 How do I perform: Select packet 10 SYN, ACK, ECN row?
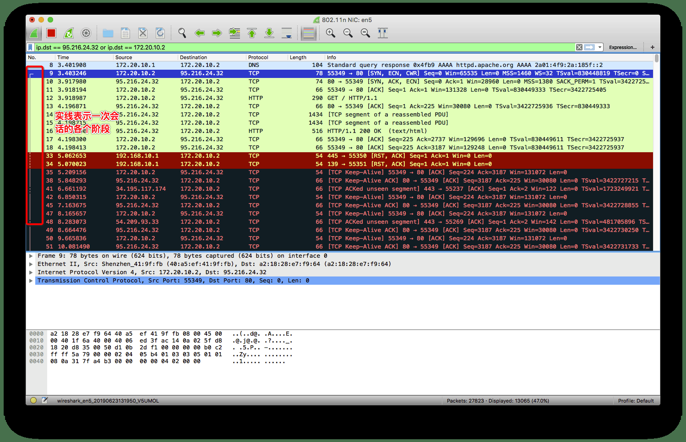coord(340,82)
